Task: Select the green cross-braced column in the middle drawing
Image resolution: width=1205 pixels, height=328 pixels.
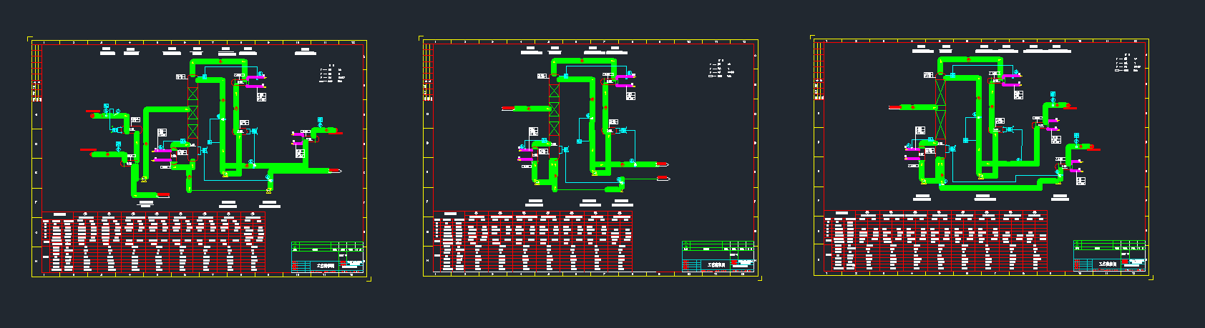Action: click(x=554, y=109)
